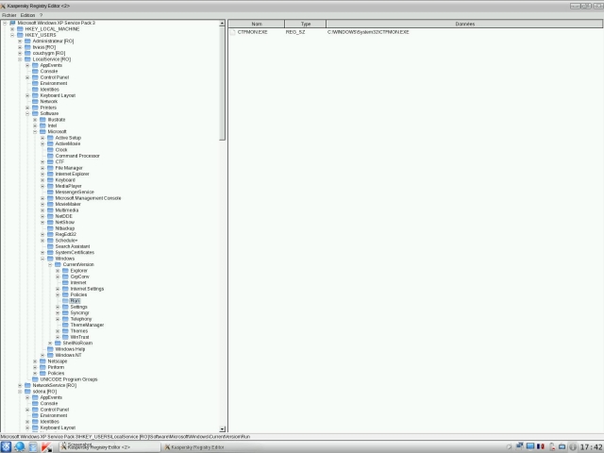Click the blue monitor display tray icon
604x453 pixels.
(530, 446)
